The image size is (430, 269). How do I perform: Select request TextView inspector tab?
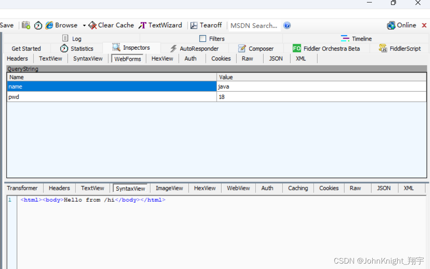[51, 58]
